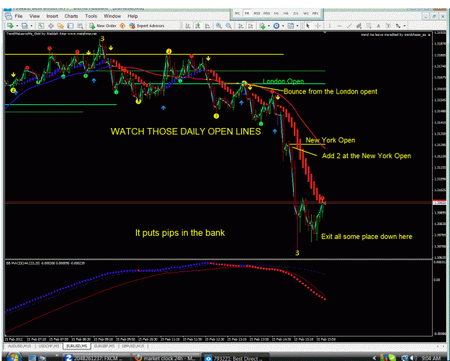This screenshot has width=450, height=361.
Task: Select the trendline drawing tool
Action: pos(349,26)
